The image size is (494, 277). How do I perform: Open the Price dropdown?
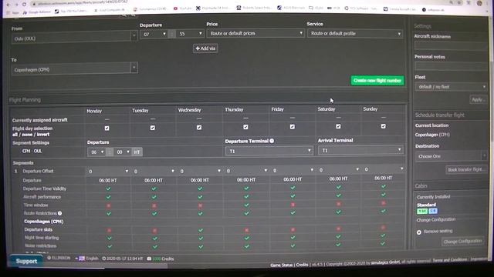pos(255,33)
